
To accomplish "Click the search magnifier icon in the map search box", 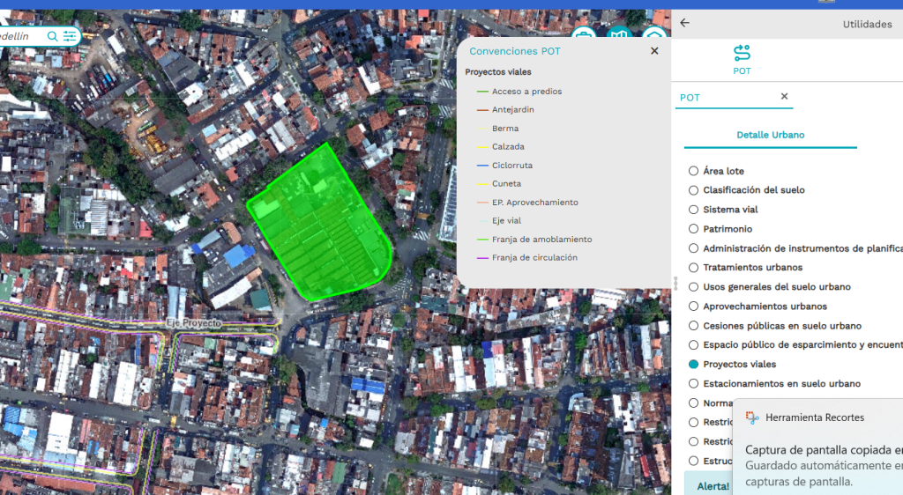I will tap(52, 37).
